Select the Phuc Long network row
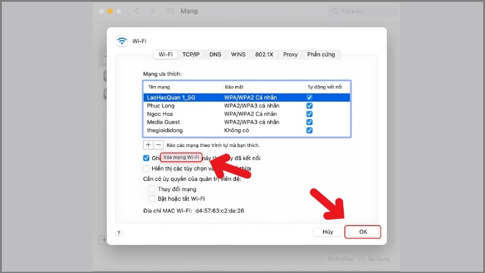This screenshot has height=273, width=485. (x=247, y=106)
